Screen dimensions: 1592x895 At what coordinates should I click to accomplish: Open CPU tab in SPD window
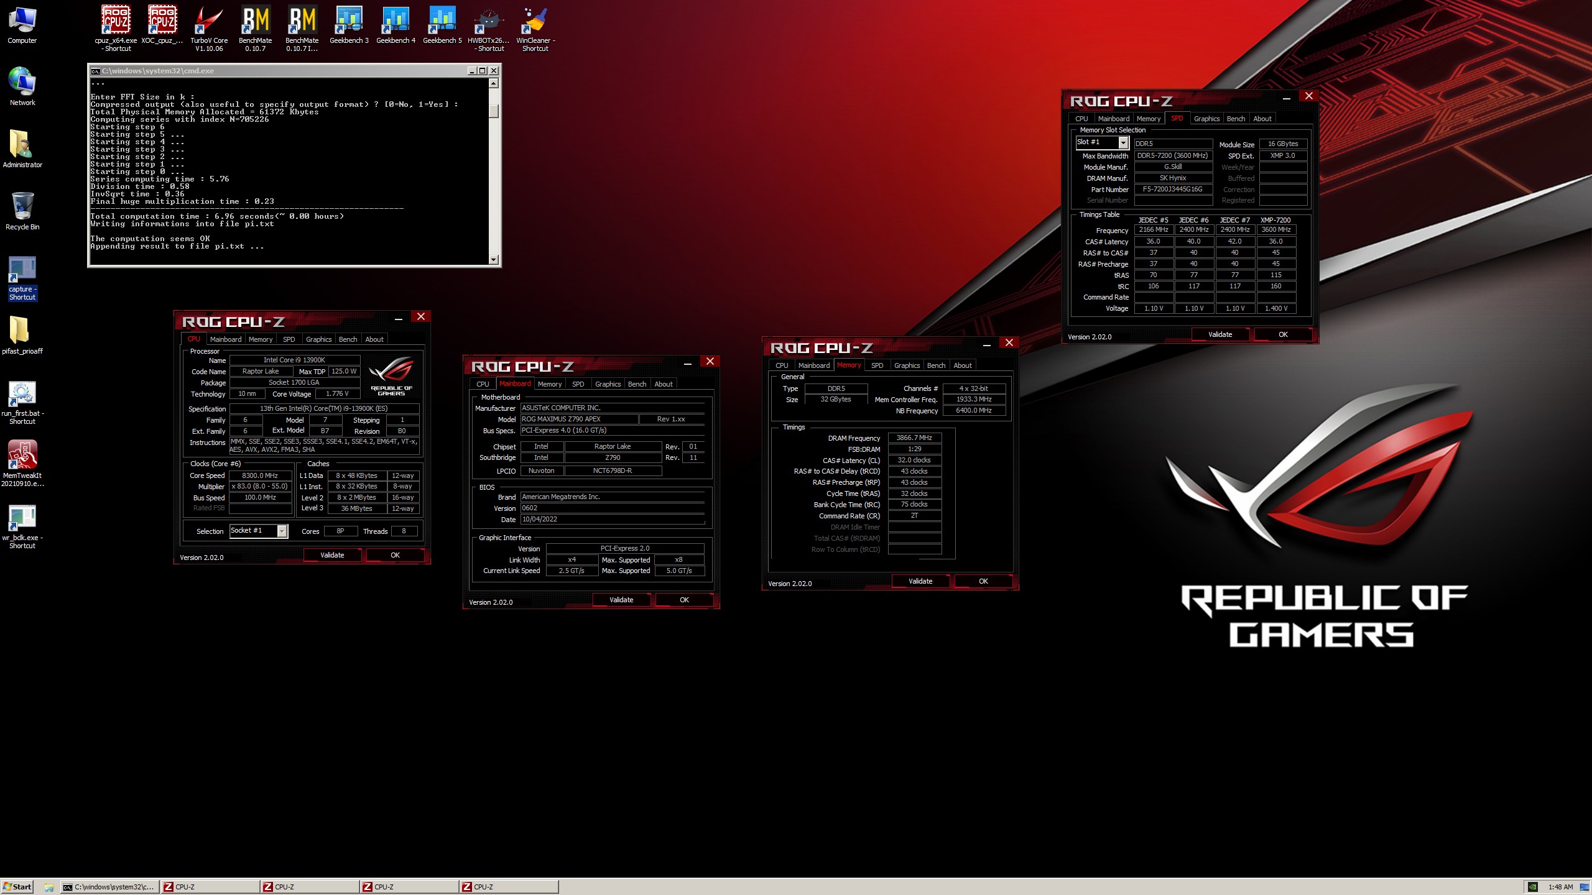click(1081, 119)
